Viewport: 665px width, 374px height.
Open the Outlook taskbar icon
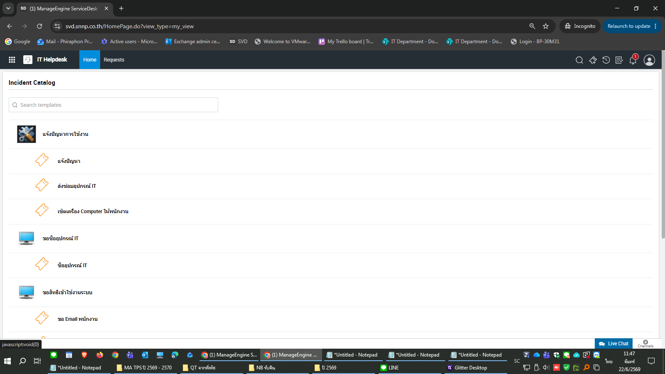coord(145,355)
